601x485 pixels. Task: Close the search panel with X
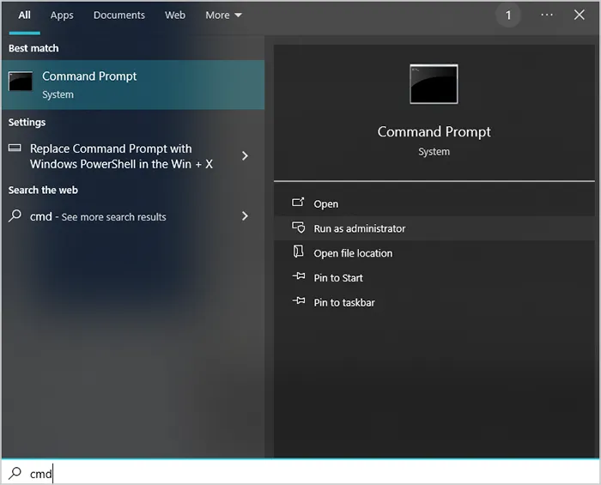[580, 15]
